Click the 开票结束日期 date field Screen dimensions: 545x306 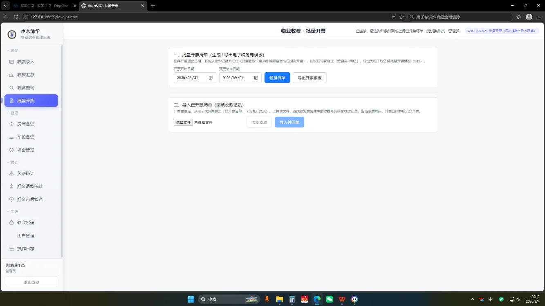point(240,78)
